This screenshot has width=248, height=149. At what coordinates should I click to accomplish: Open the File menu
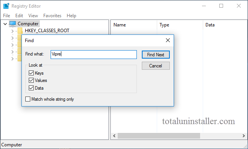click(x=7, y=16)
